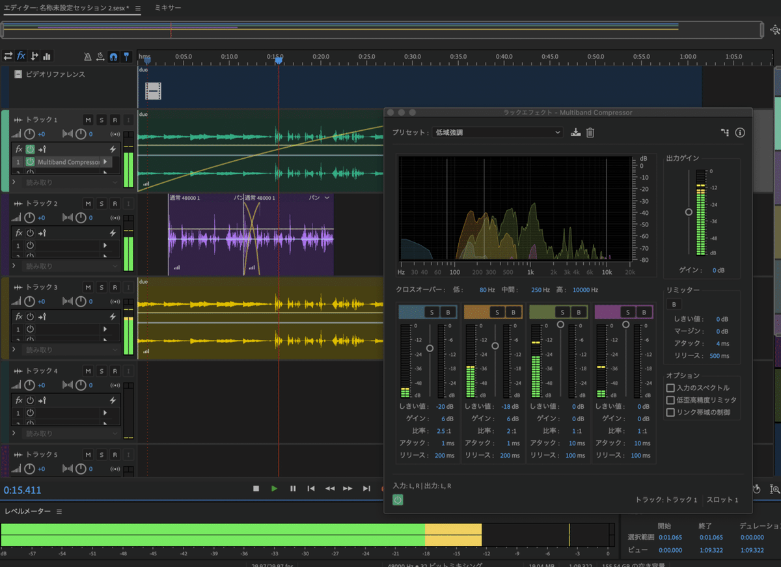Toggle Multiband Compressor power state at dialog bottom

pyautogui.click(x=398, y=499)
